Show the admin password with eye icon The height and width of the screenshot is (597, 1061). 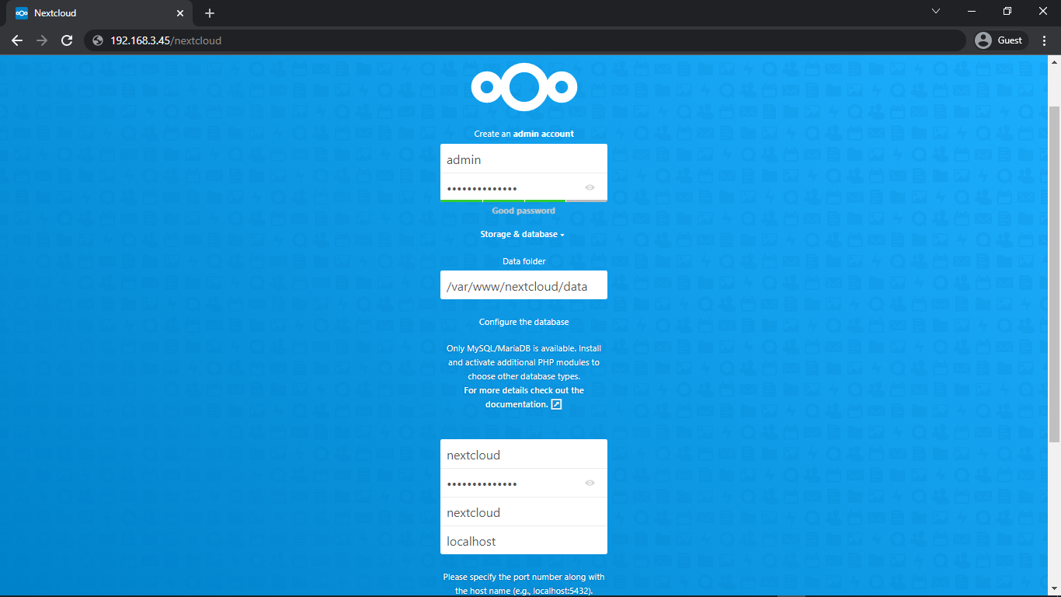[x=590, y=187]
